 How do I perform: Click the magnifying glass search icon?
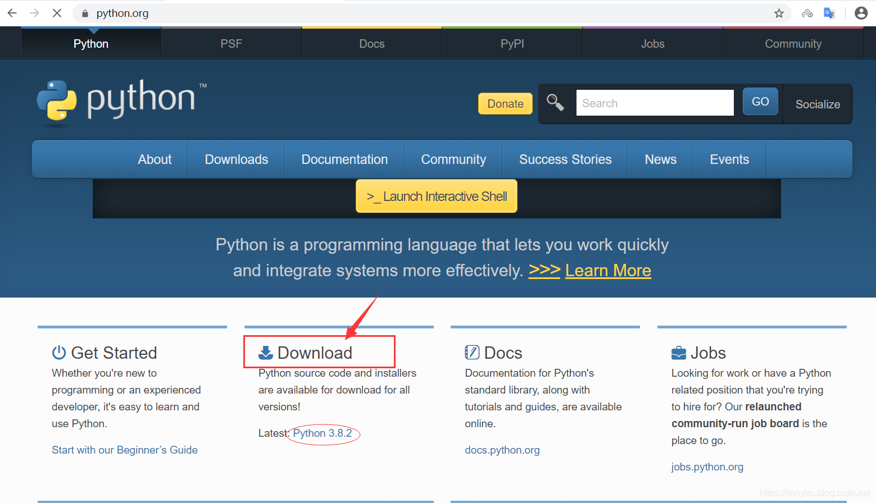pyautogui.click(x=555, y=103)
